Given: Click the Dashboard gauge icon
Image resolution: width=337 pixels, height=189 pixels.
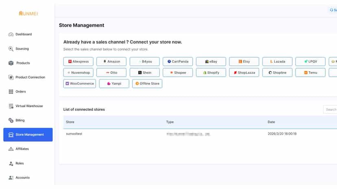Looking at the screenshot, I should point(11,34).
